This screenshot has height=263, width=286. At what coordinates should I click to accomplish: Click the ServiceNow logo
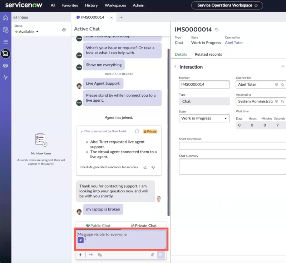(24, 5)
